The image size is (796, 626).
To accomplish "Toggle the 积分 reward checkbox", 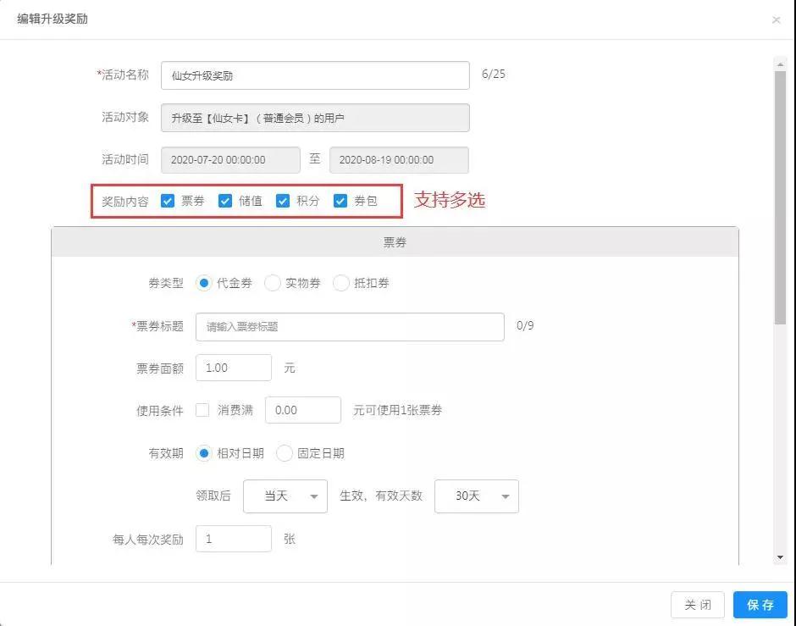I will 283,201.
